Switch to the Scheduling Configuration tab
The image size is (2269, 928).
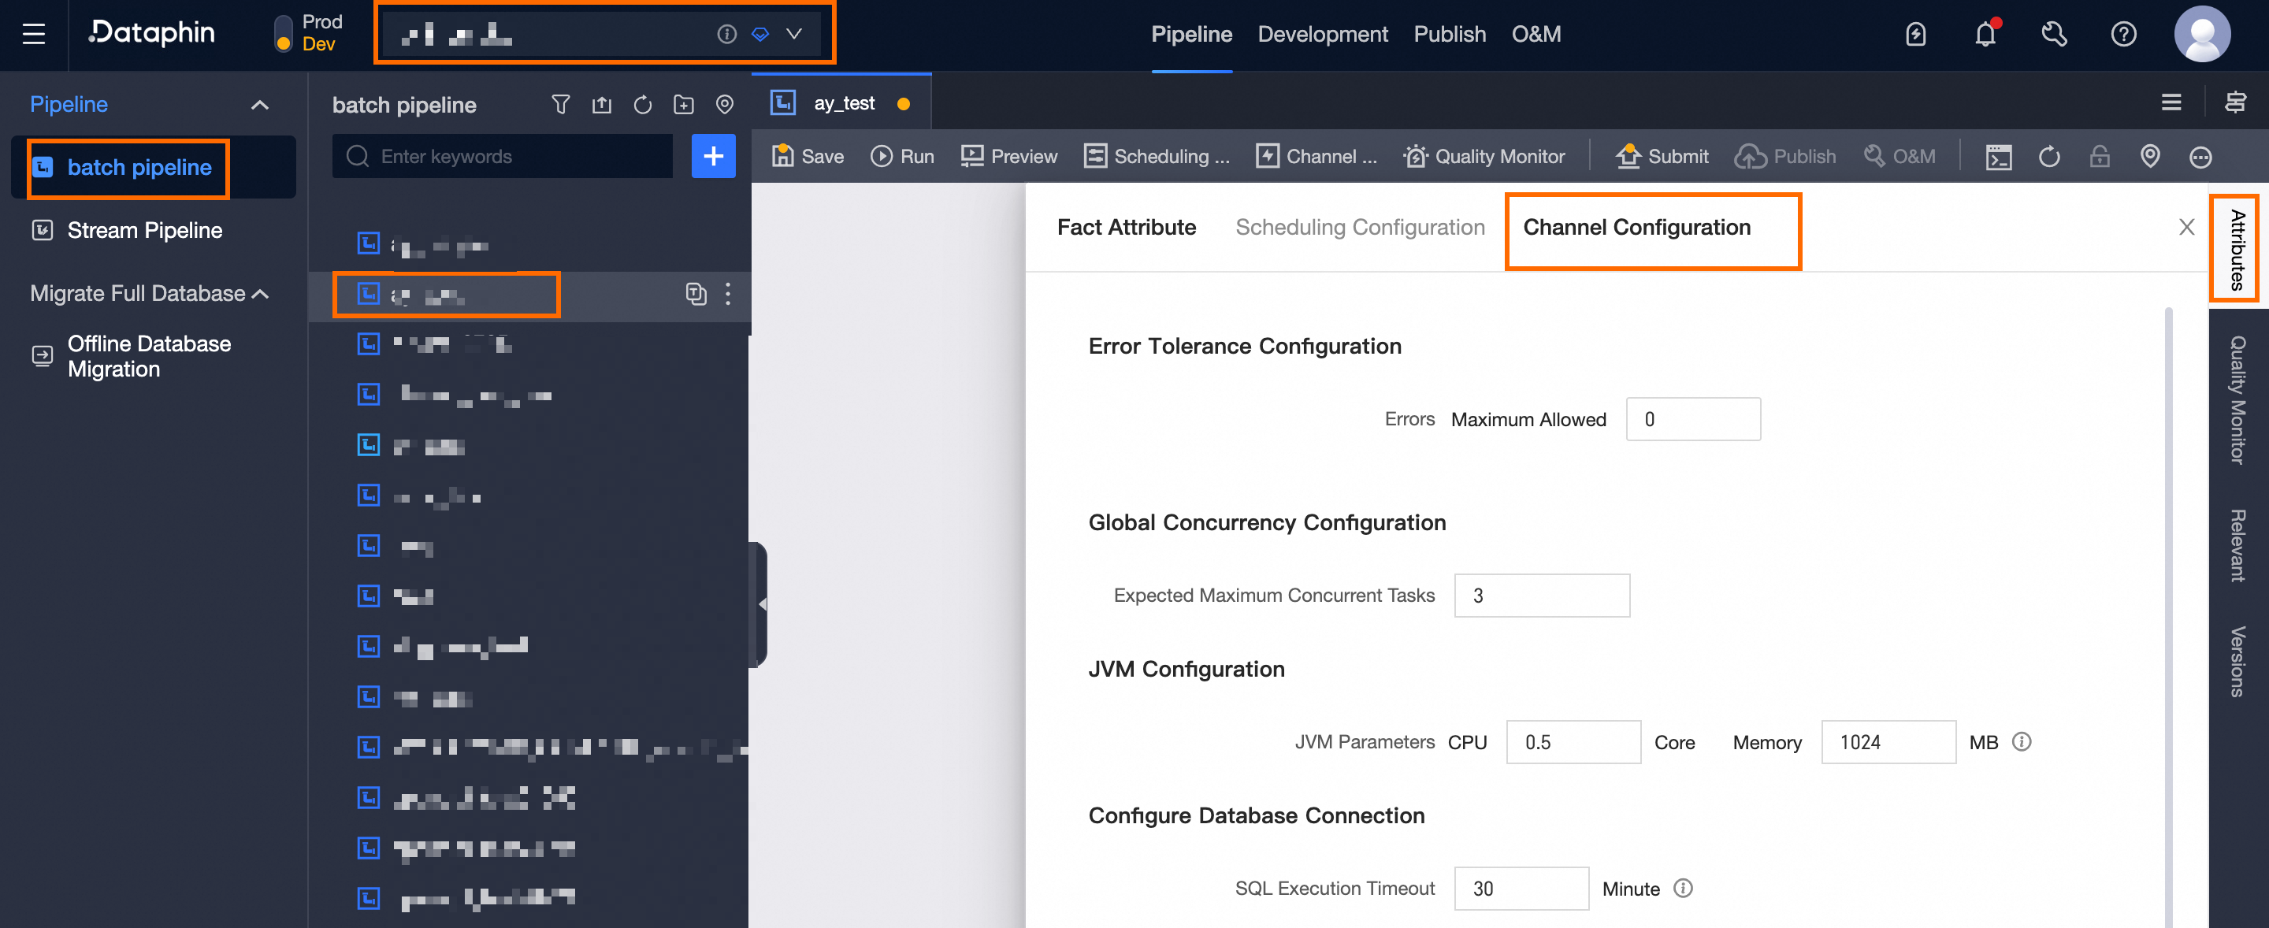(x=1359, y=227)
